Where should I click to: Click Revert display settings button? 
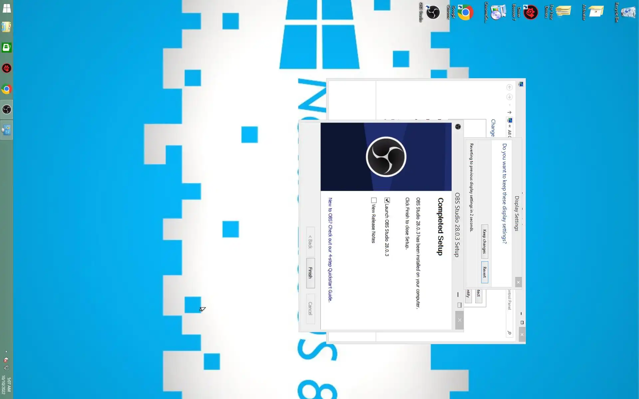(x=485, y=272)
